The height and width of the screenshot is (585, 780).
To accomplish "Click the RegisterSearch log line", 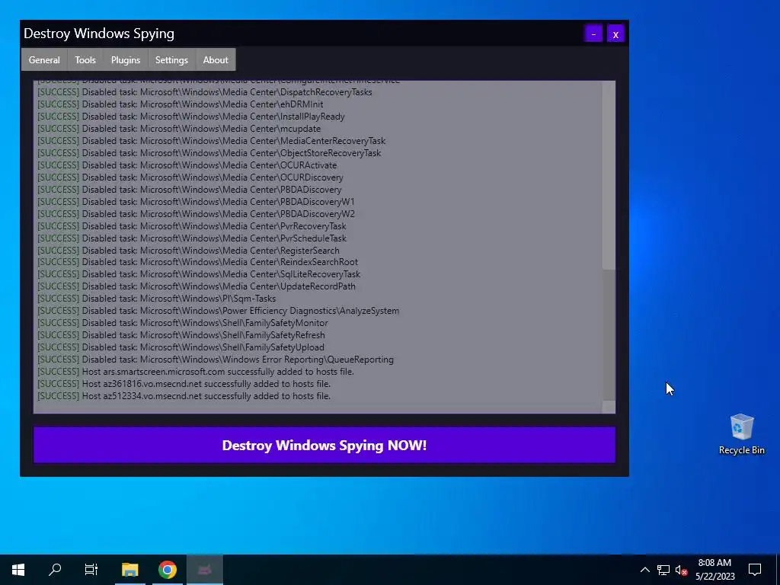I will (189, 250).
